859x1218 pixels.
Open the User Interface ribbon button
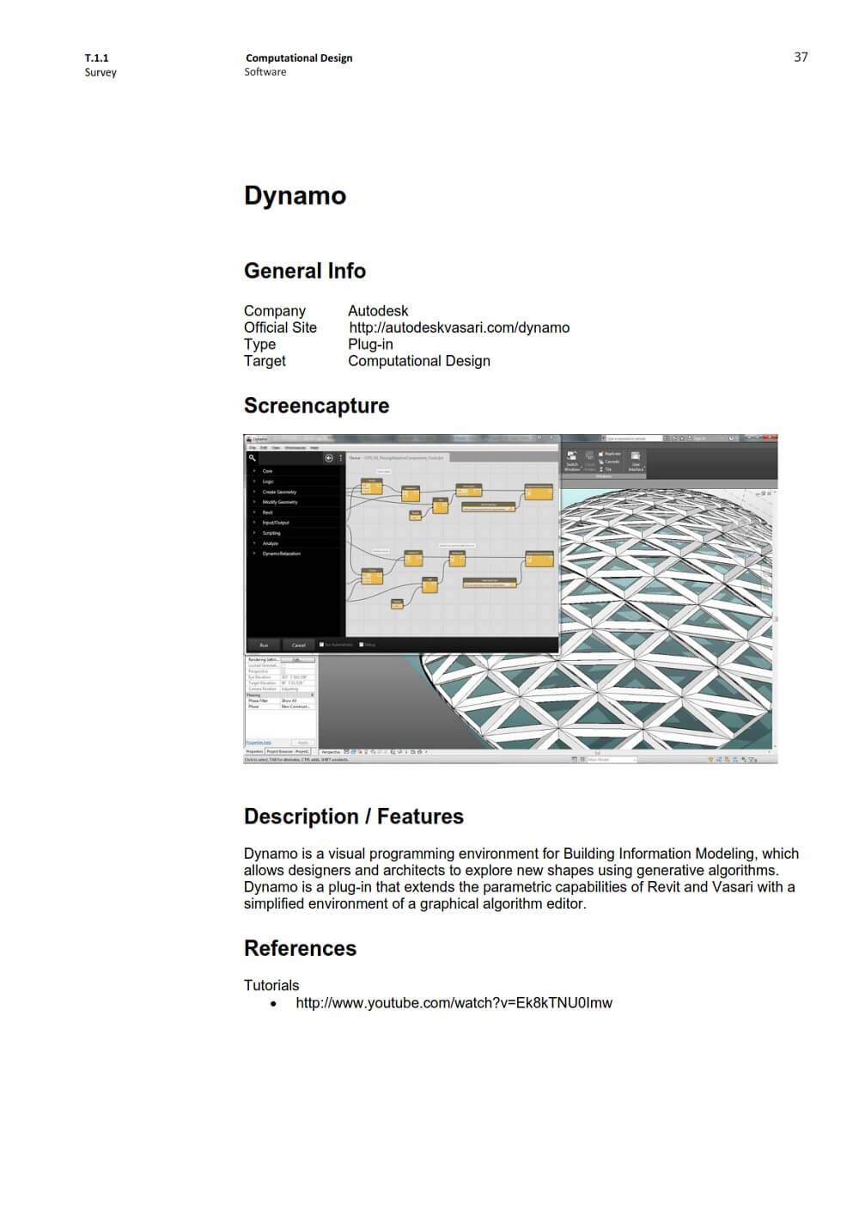pos(636,461)
